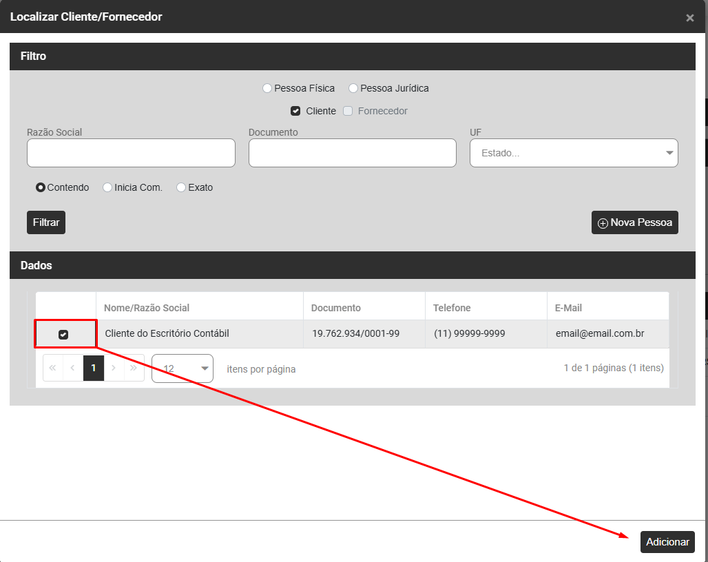The height and width of the screenshot is (562, 708).
Task: Go to first page of results
Action: pyautogui.click(x=52, y=368)
